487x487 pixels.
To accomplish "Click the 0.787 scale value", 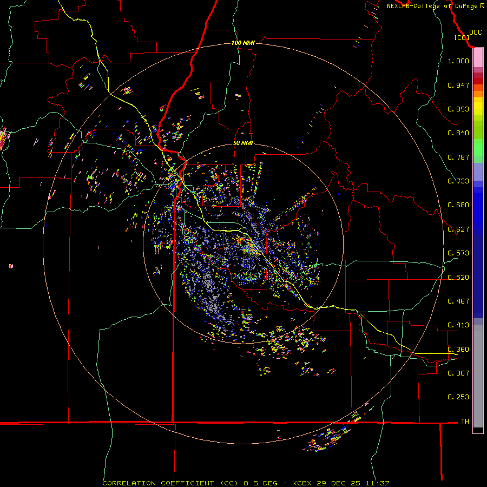I will tap(458, 157).
